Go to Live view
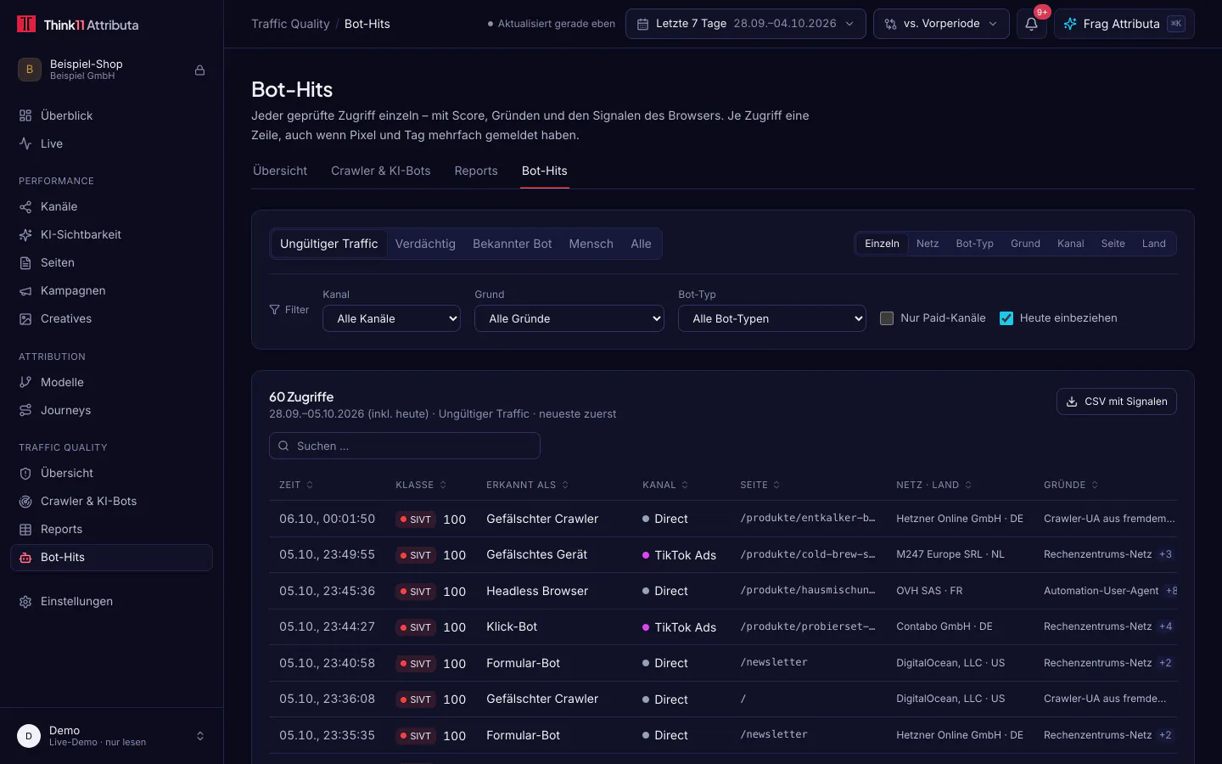This screenshot has width=1222, height=764. point(111,143)
